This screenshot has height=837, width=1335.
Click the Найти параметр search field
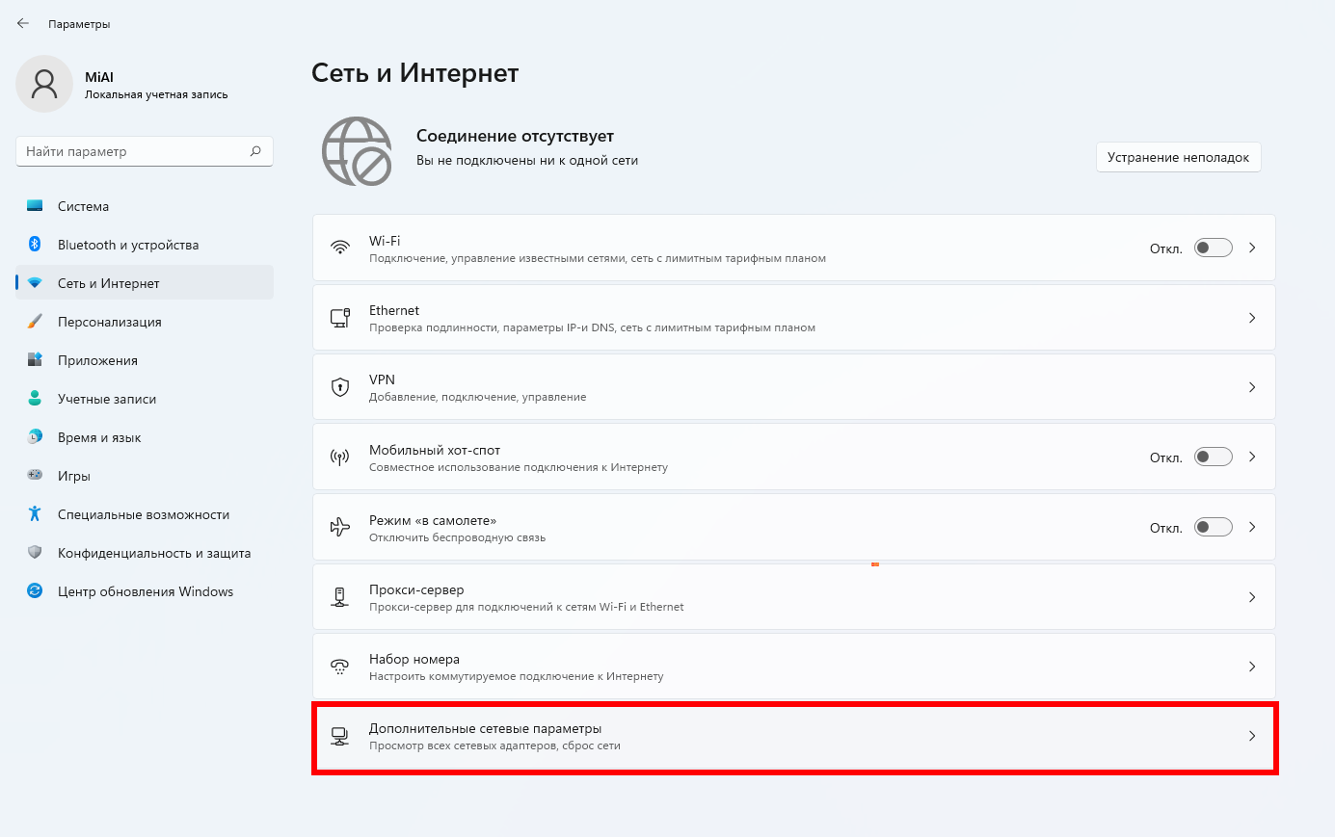133,151
